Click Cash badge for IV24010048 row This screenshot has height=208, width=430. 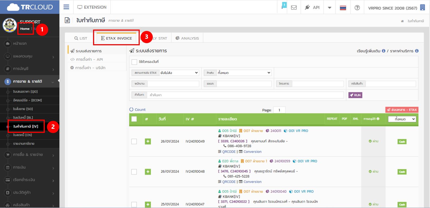402,172
